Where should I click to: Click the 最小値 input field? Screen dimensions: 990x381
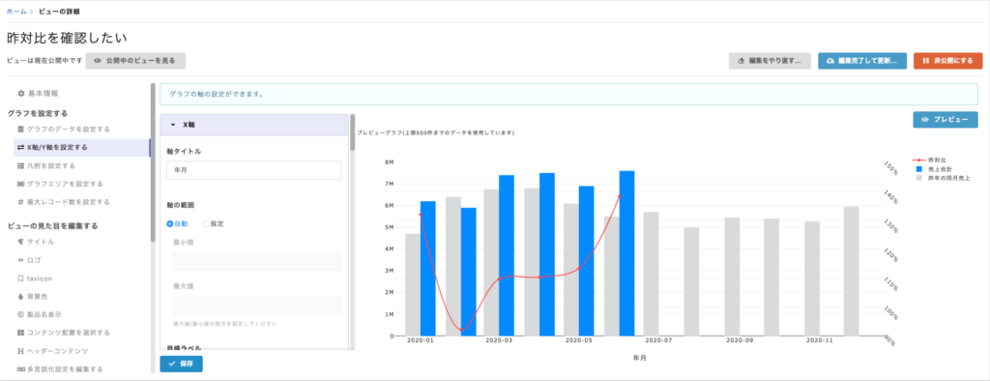click(x=257, y=262)
